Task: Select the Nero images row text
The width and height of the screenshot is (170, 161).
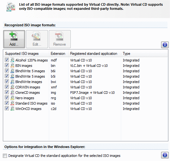Action: [25, 98]
